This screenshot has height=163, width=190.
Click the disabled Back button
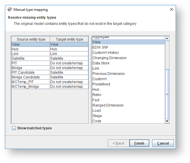[x=119, y=143]
